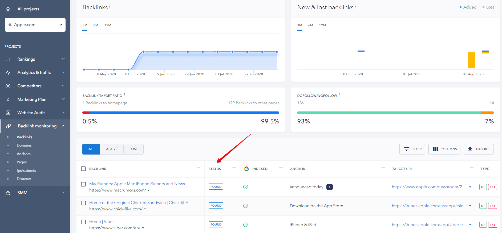
Task: Click the Marketing Plan checklist icon
Action: (8, 99)
